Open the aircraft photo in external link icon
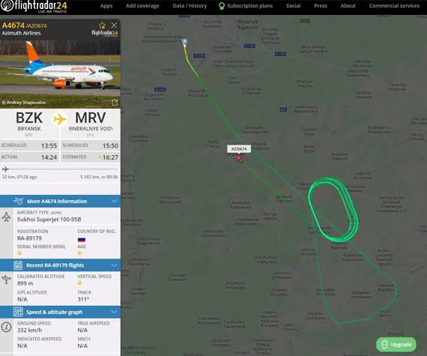This screenshot has width=427, height=356. [115, 103]
